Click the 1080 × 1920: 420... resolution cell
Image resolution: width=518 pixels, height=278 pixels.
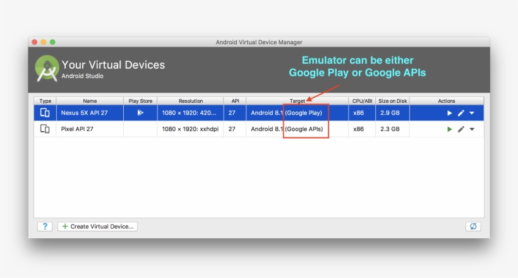(x=190, y=113)
